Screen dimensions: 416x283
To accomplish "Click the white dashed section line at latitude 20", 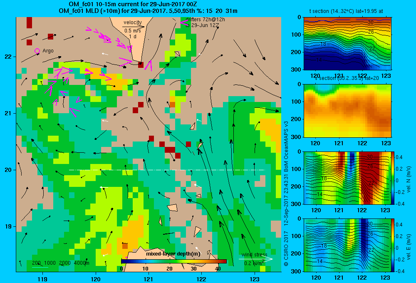I will pyautogui.click(x=167, y=170).
